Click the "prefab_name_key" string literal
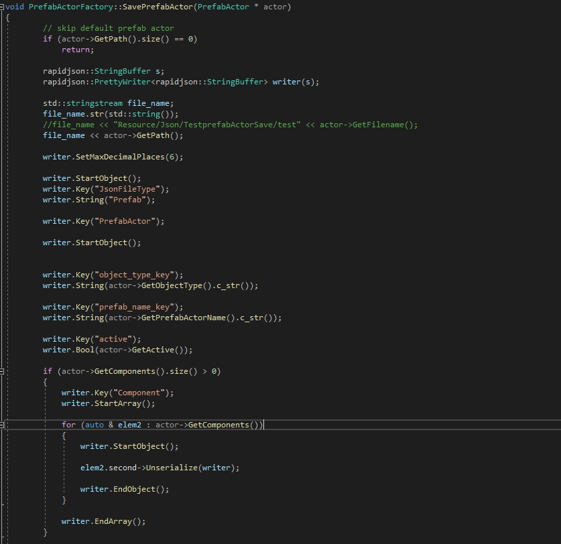561x544 pixels. pyautogui.click(x=136, y=308)
